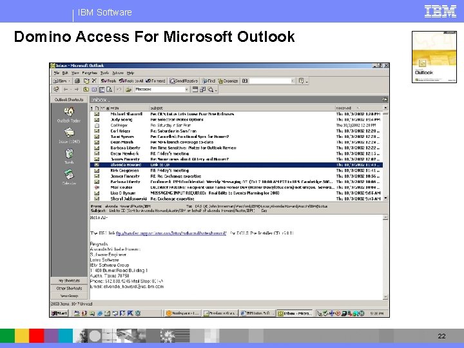
Task: Open the ftp link in message body
Action: 171,233
